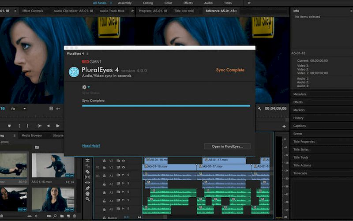The image size is (353, 221).
Task: Expand the Metadata panel
Action: point(300,94)
